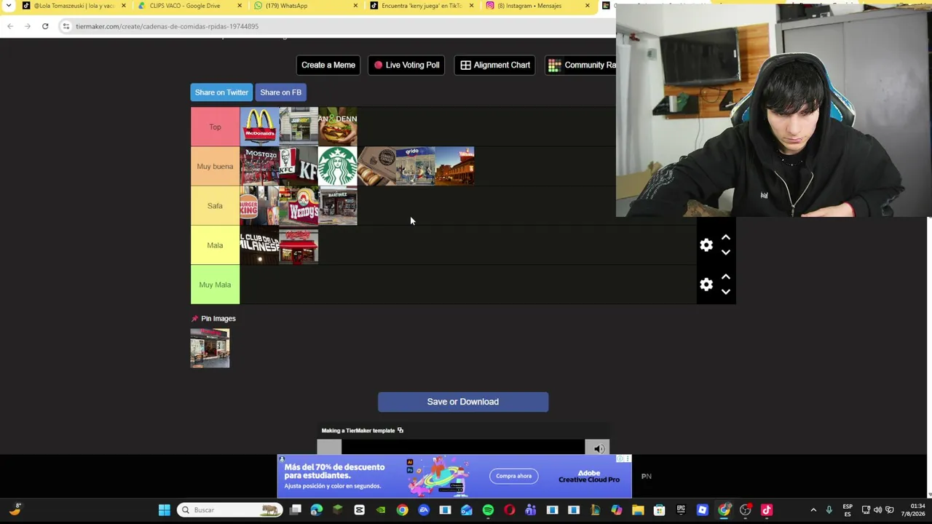
Task: Click the browser back arrow
Action: (x=10, y=26)
